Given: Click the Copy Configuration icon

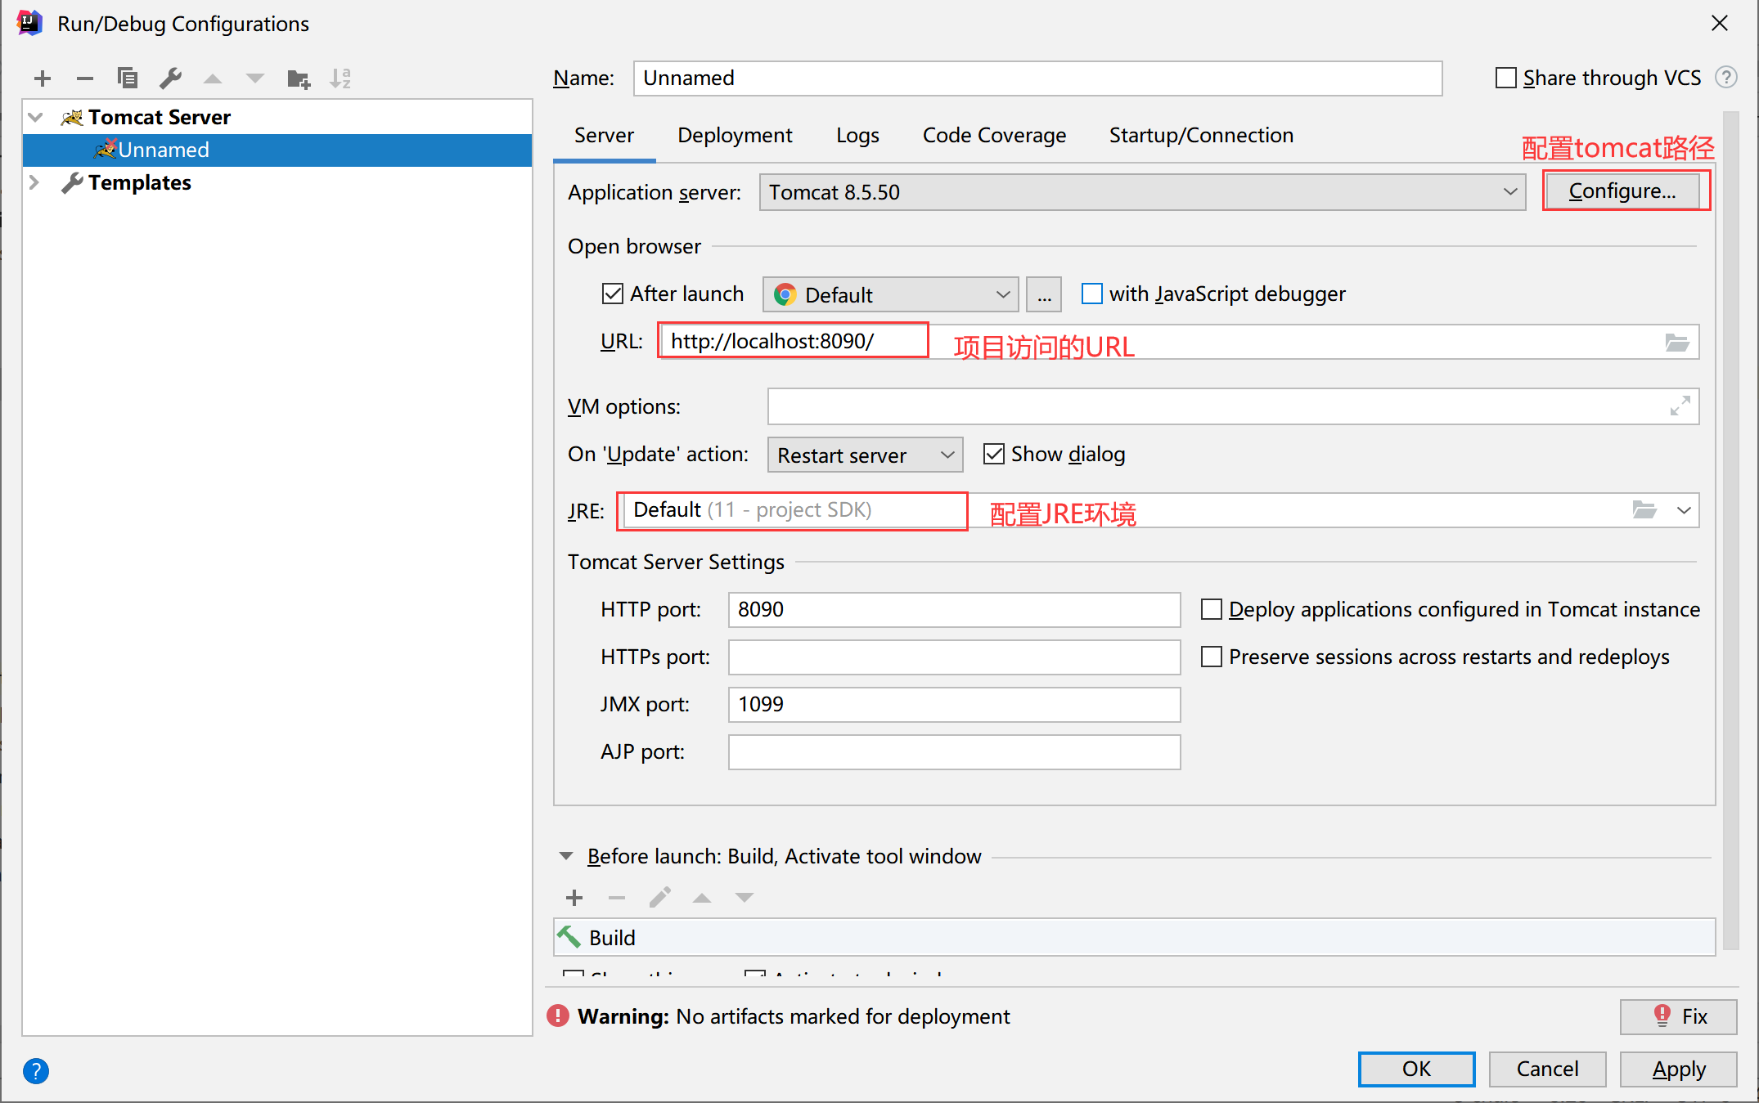Looking at the screenshot, I should (x=128, y=78).
